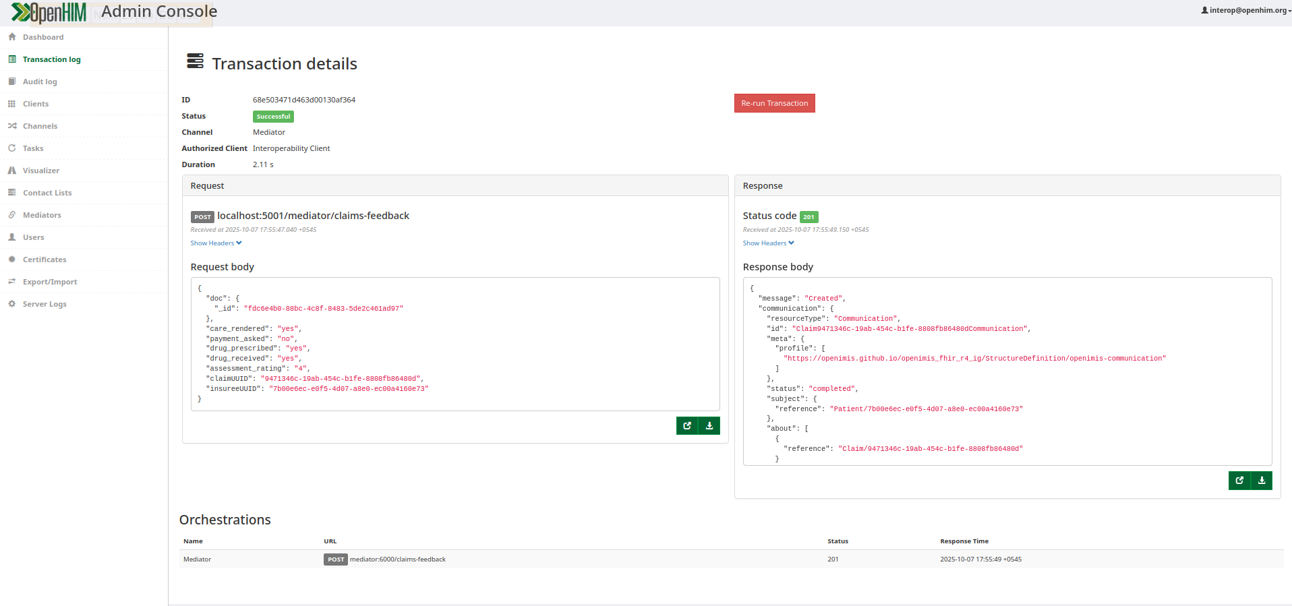Image resolution: width=1292 pixels, height=606 pixels.
Task: Click inside the Response body code box
Action: pyautogui.click(x=1007, y=371)
